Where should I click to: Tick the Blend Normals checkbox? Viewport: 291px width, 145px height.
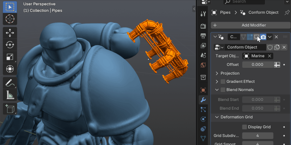tap(223, 90)
